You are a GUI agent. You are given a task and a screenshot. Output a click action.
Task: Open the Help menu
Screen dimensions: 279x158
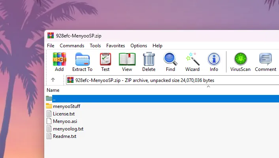(157, 46)
